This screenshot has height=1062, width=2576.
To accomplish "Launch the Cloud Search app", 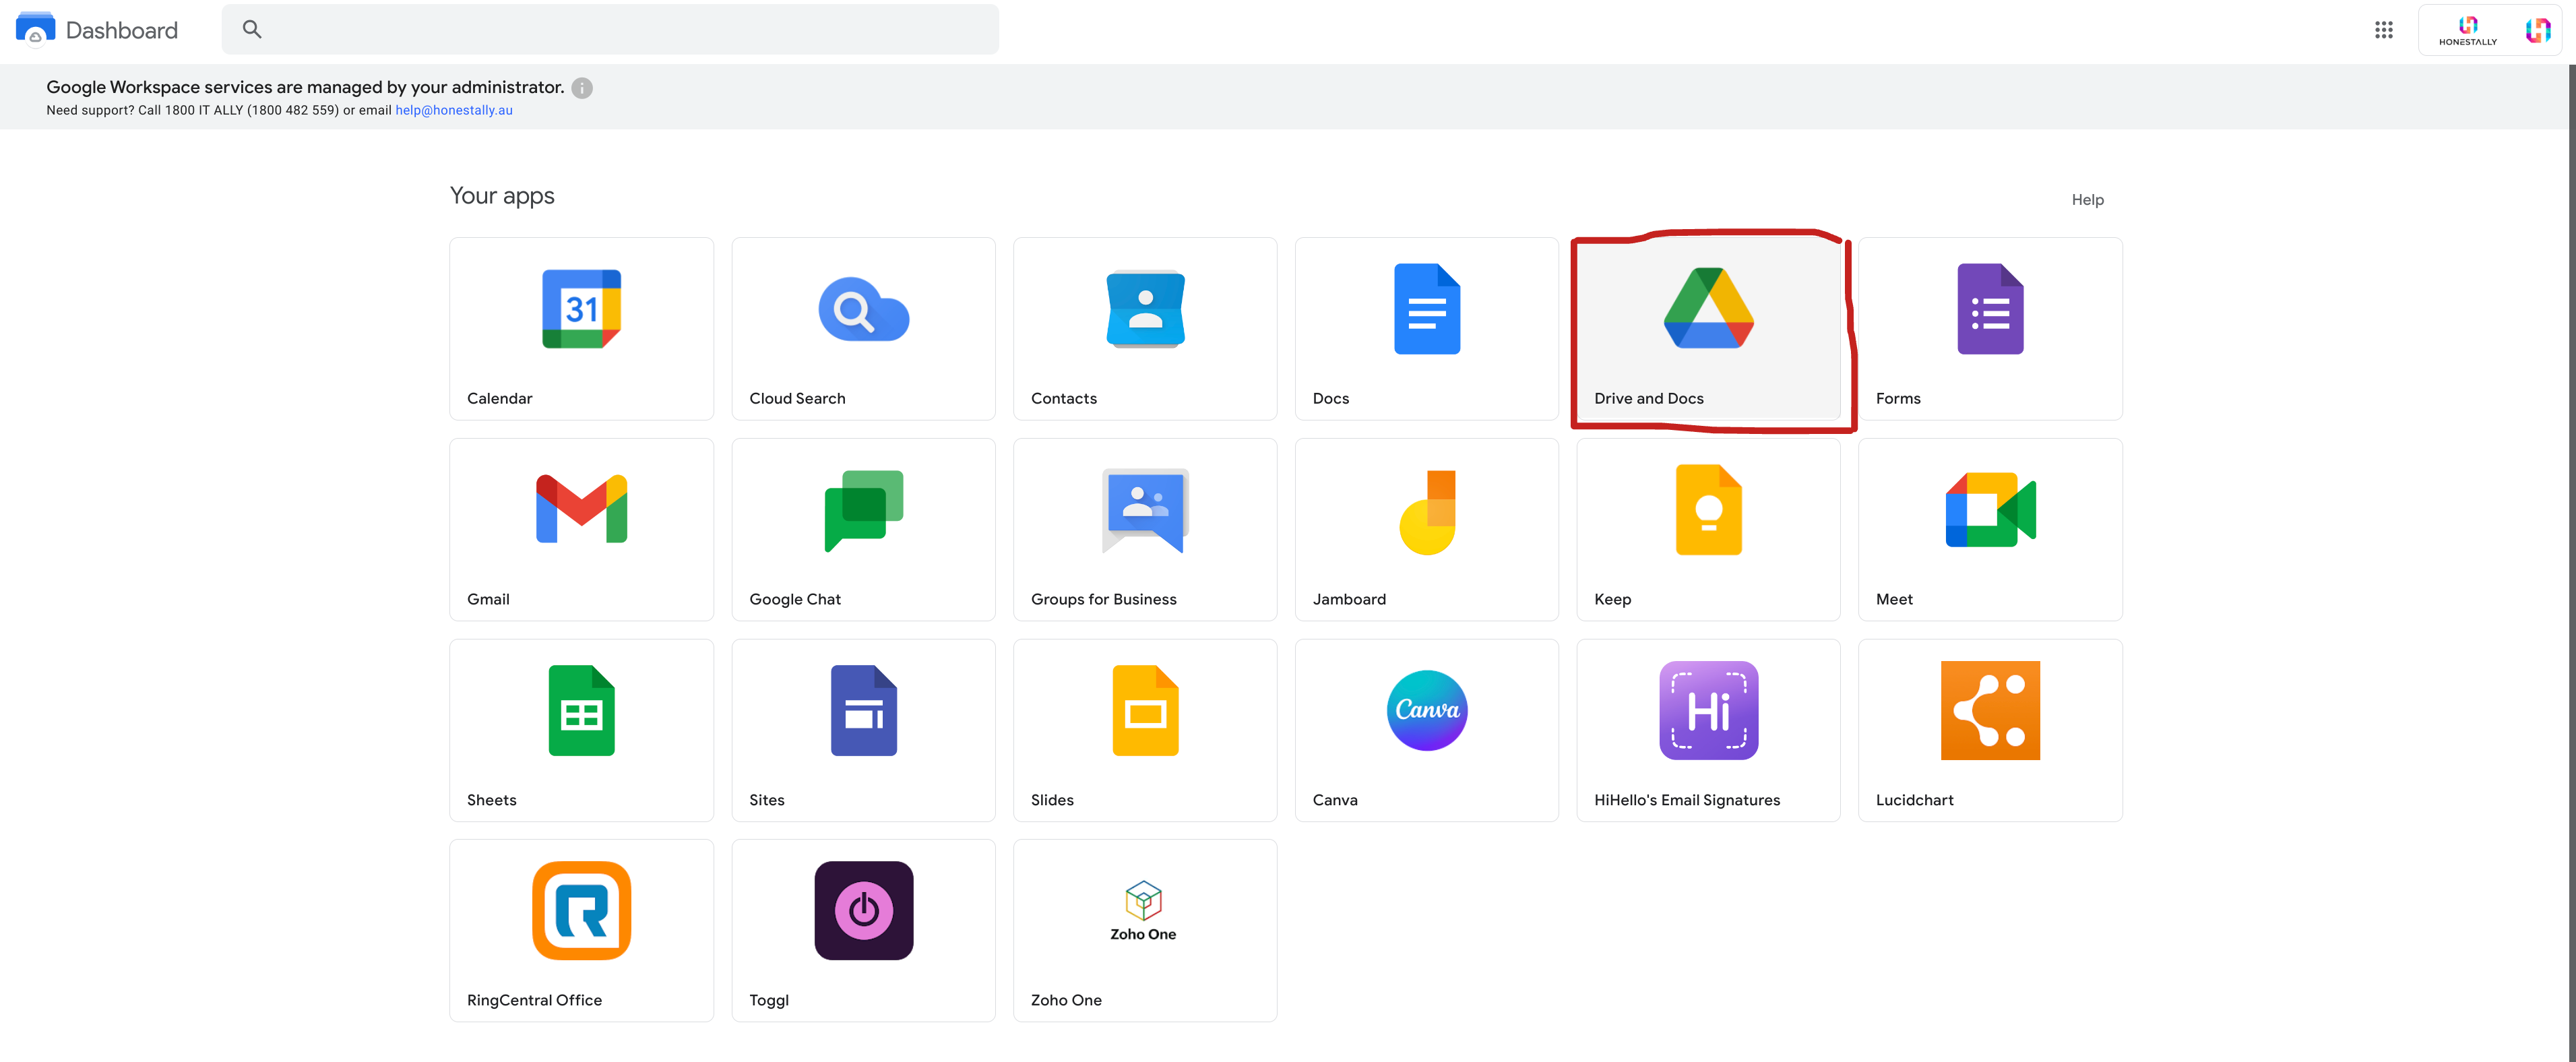I will [x=863, y=309].
